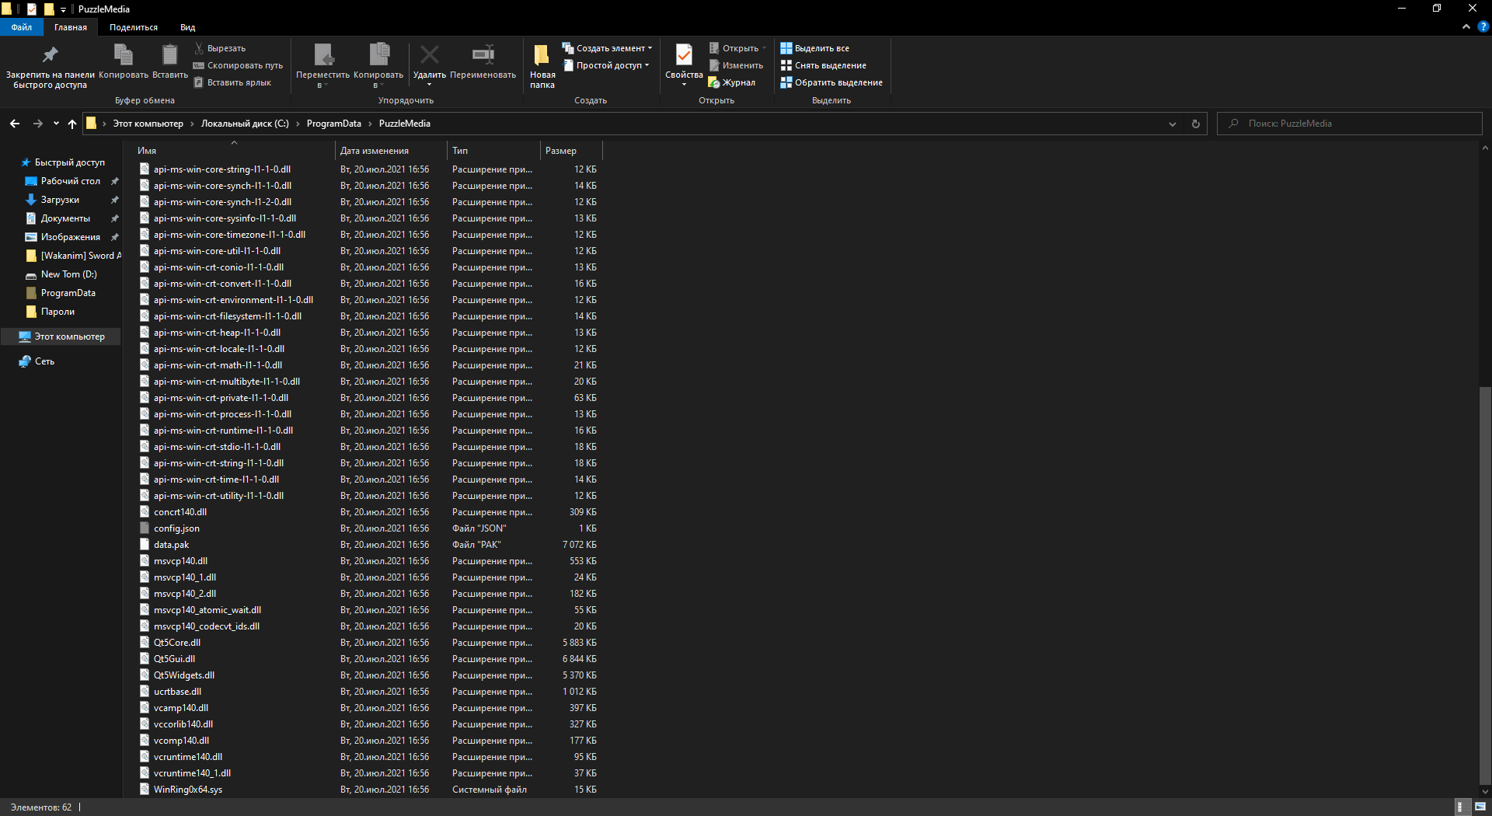Expand chevron after Этот компьютер in path
The image size is (1492, 816).
(192, 124)
